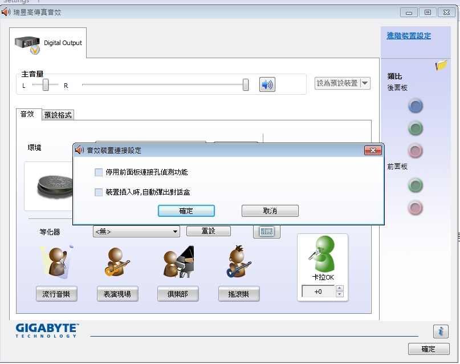
Task: Click the green front panel jack
Action: [x=416, y=185]
